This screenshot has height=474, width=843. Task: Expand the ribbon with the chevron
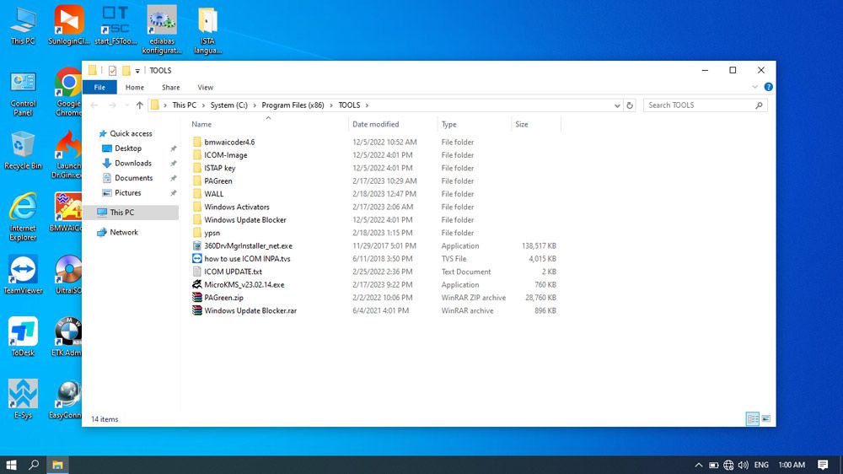(x=754, y=87)
